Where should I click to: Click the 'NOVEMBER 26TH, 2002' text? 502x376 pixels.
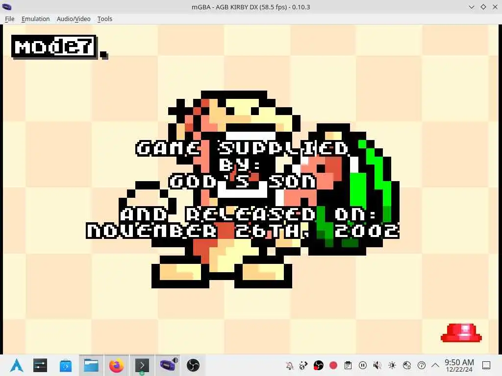click(243, 231)
